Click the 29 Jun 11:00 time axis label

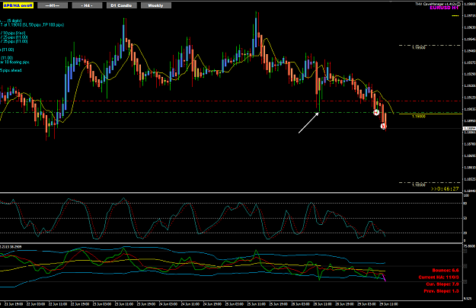pos(389,304)
